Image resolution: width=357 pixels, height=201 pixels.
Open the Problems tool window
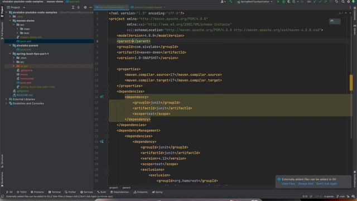pyautogui.click(x=37, y=192)
